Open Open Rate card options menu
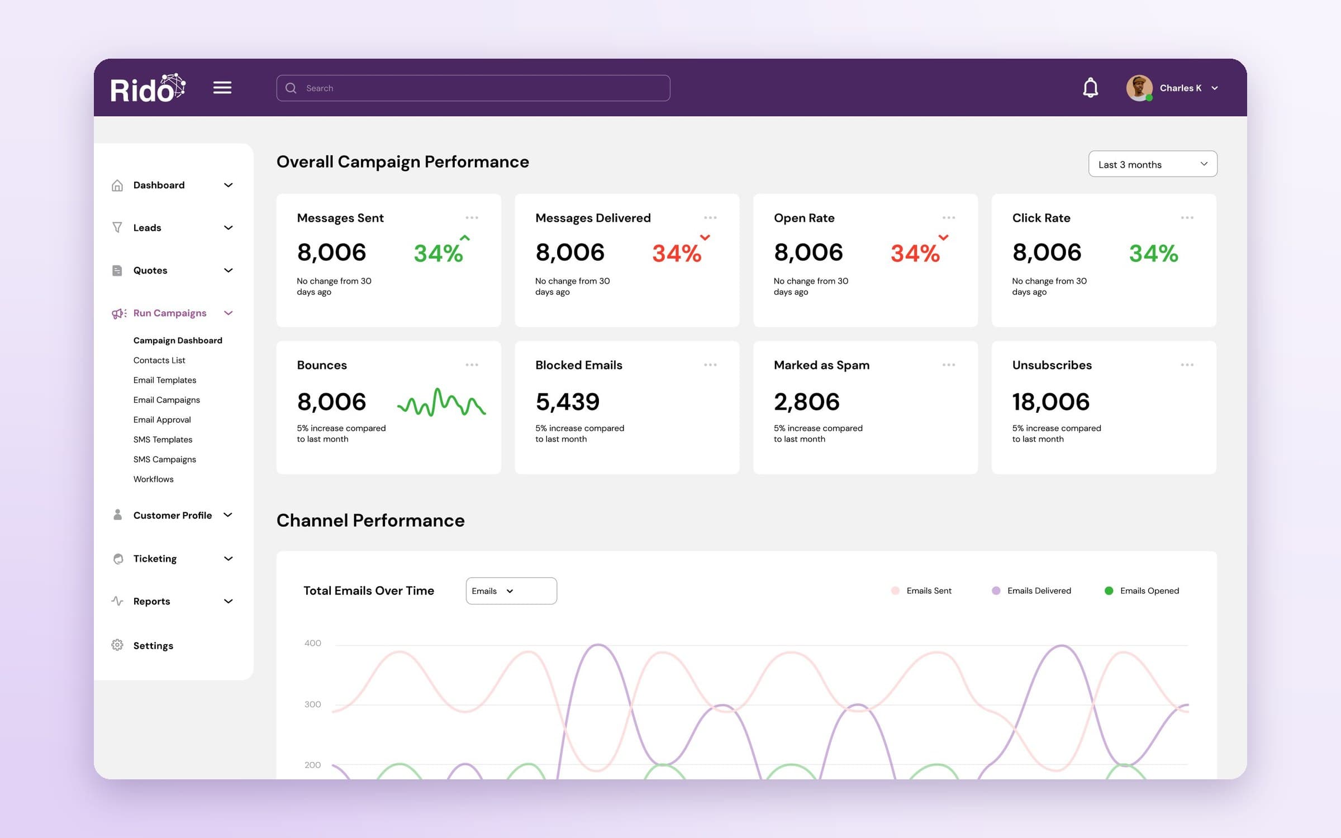1341x838 pixels. pos(949,218)
